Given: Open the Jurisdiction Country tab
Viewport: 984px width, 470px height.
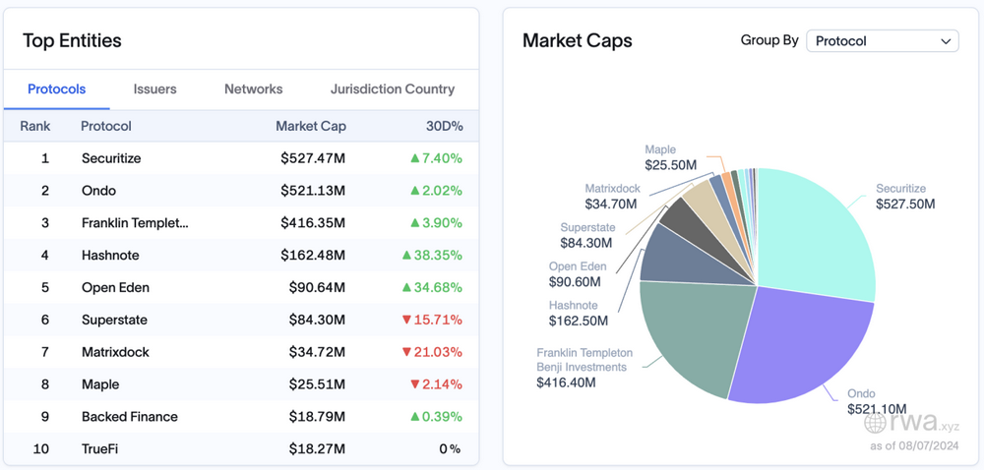Looking at the screenshot, I should (393, 88).
